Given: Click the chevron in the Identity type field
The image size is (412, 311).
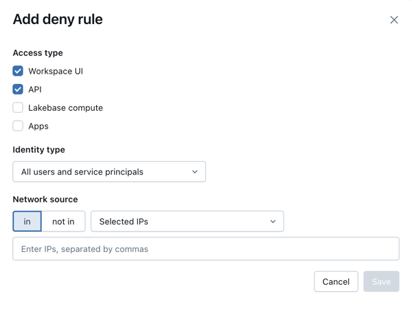Looking at the screenshot, I should point(195,172).
